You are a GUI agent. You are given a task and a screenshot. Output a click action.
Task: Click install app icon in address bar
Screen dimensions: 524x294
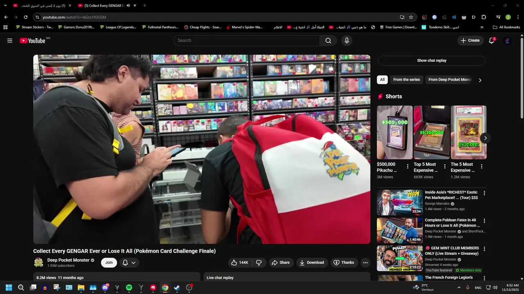click(x=402, y=17)
